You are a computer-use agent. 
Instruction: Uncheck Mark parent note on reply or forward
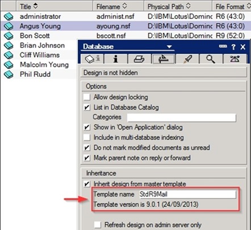(87, 158)
